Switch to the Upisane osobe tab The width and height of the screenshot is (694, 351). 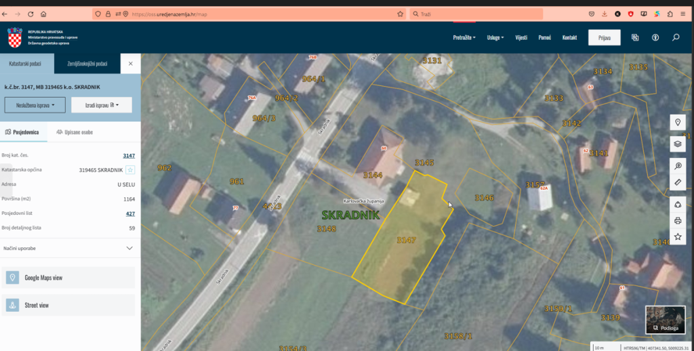75,132
